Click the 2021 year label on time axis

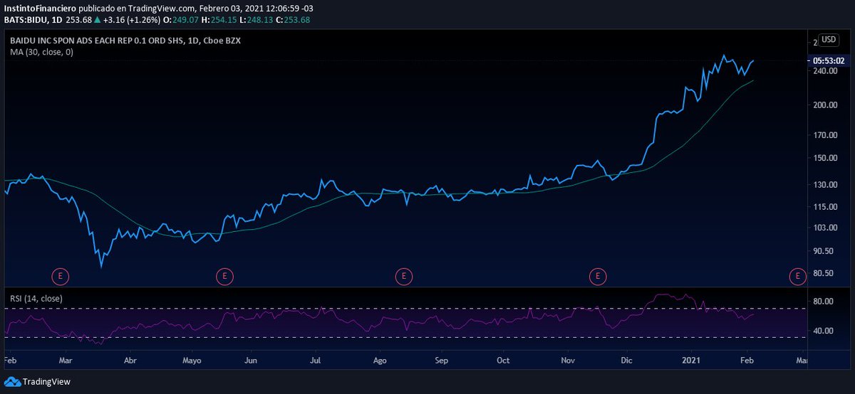[x=692, y=361]
